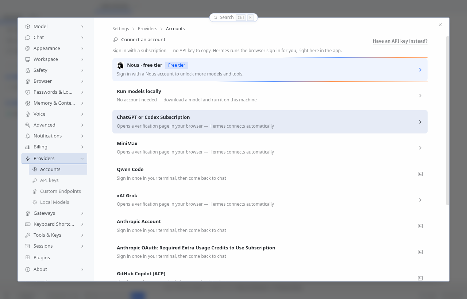Select the Safety menu entry

pos(54,70)
